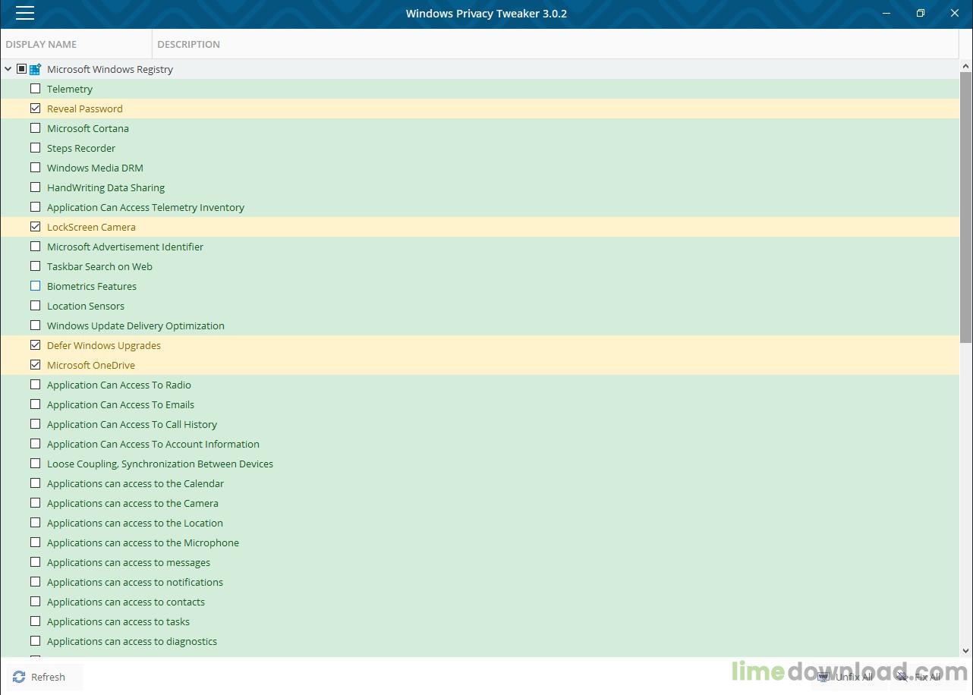Screen dimensions: 973x695
Task: Check the Location Sensors checkbox
Action: pyautogui.click(x=35, y=306)
